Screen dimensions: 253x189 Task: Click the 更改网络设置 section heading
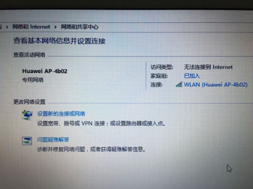(29, 102)
